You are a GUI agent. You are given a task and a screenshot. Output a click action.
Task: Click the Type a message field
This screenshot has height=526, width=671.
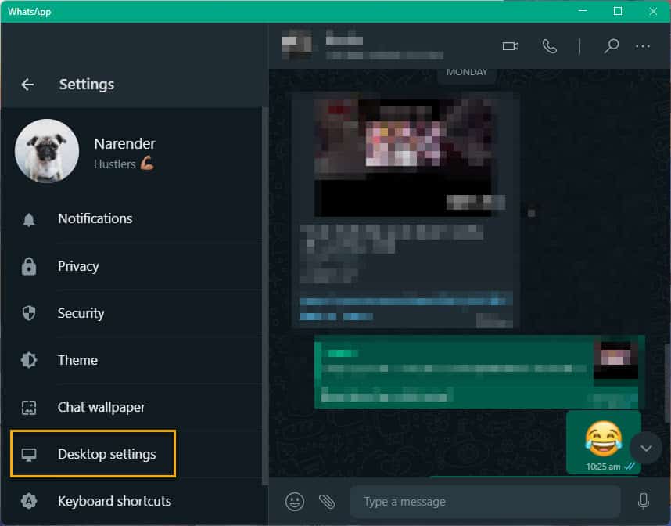(486, 502)
